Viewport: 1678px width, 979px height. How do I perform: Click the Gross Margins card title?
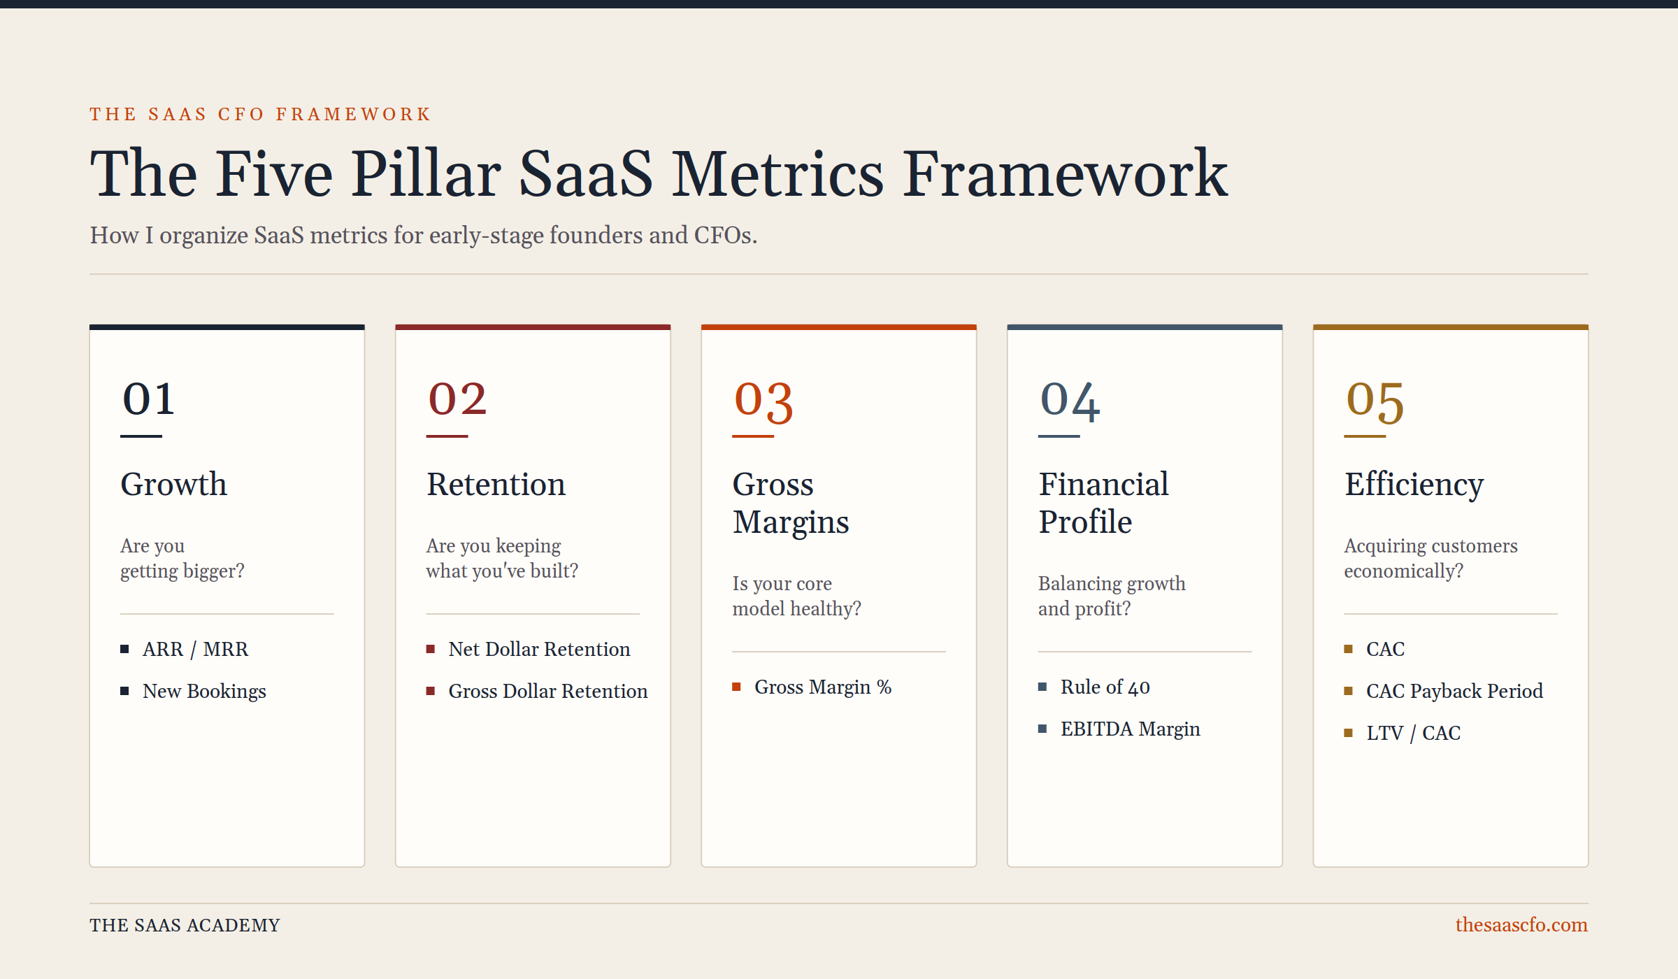pos(791,503)
